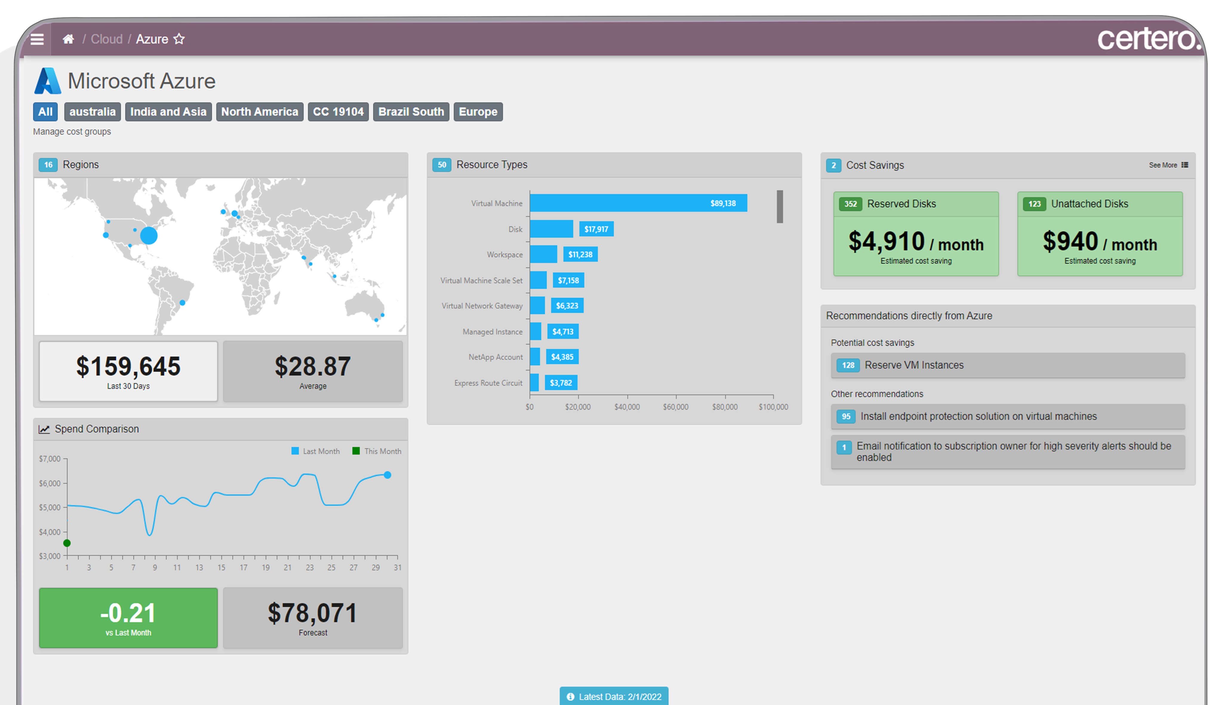Click the green This Month data point

click(x=67, y=543)
